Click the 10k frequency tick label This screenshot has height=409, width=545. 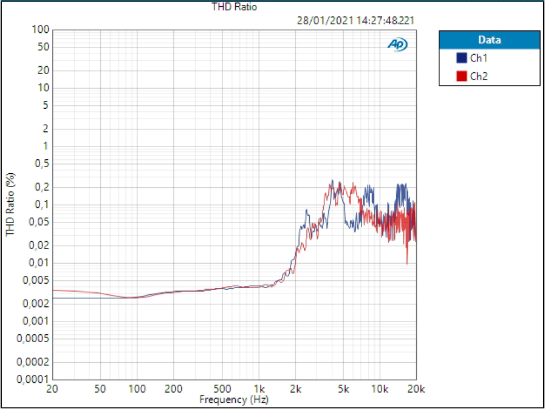380,388
